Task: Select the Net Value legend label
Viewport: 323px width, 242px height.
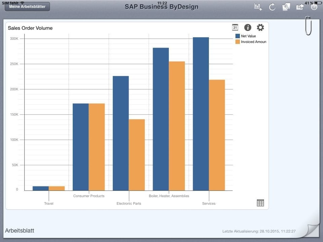Action: coord(248,36)
